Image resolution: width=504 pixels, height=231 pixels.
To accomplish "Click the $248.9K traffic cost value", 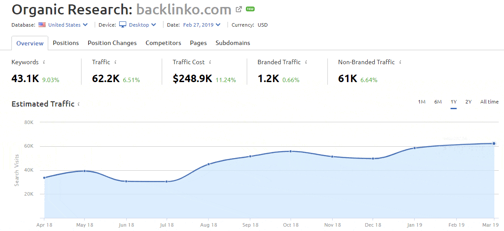I will [192, 79].
